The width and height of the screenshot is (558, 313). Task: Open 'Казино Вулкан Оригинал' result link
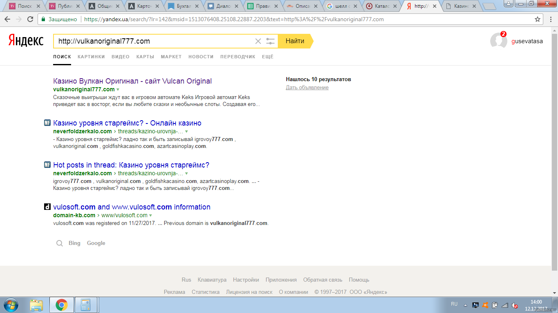tap(132, 81)
